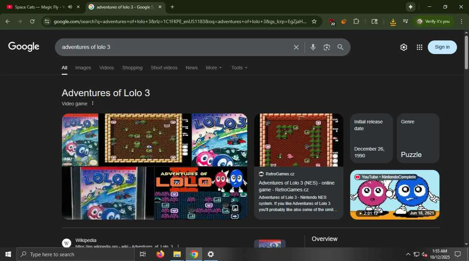
Task: Open Firefox from the taskbar
Action: point(160,254)
